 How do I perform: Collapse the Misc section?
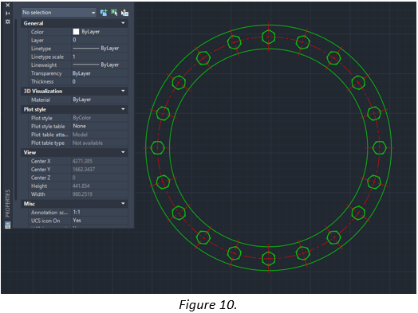[x=123, y=204]
